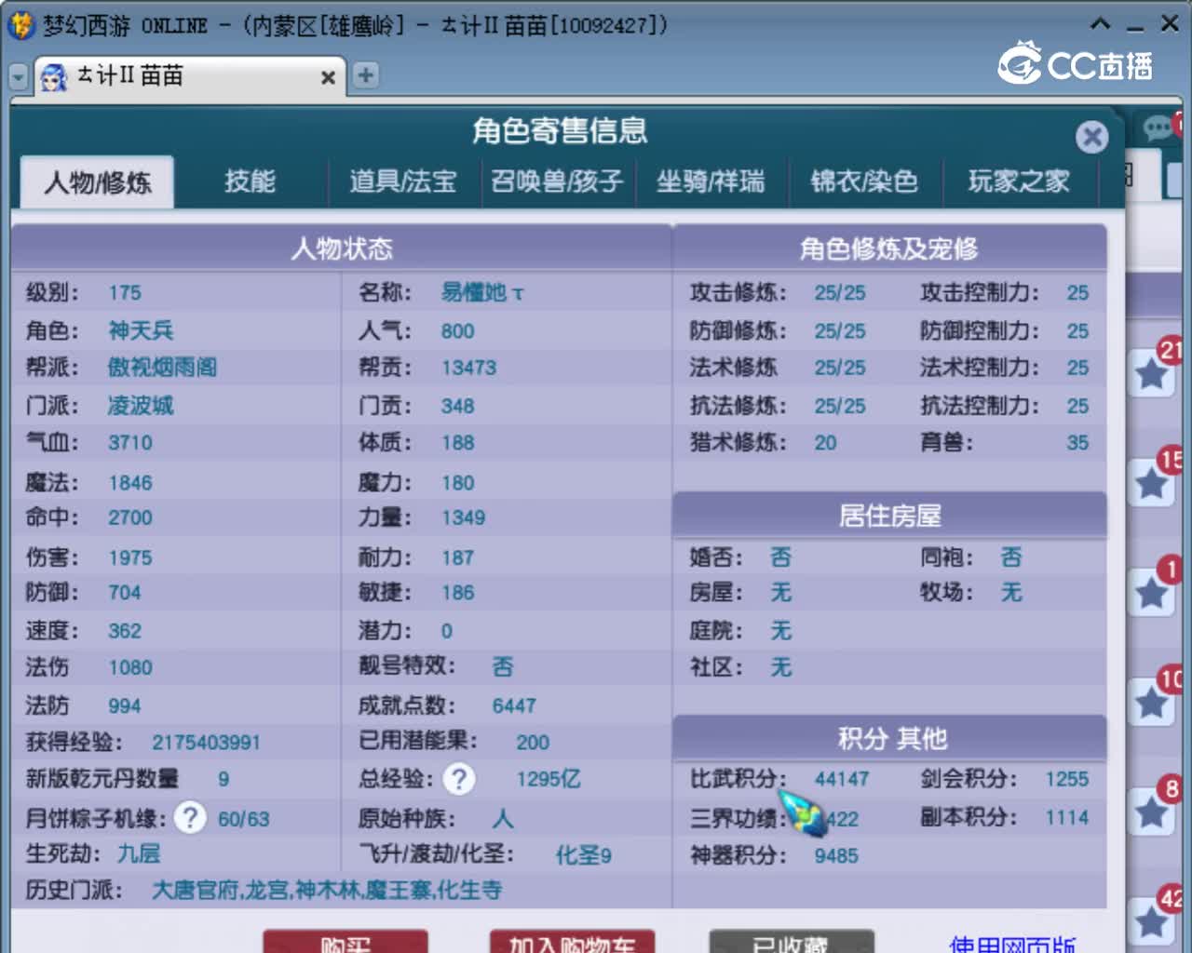Click the 级别 value 175
This screenshot has width=1192, height=953.
(x=125, y=293)
